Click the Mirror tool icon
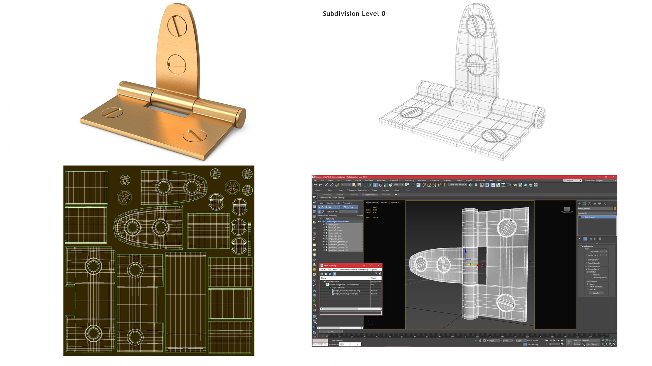 [x=471, y=185]
